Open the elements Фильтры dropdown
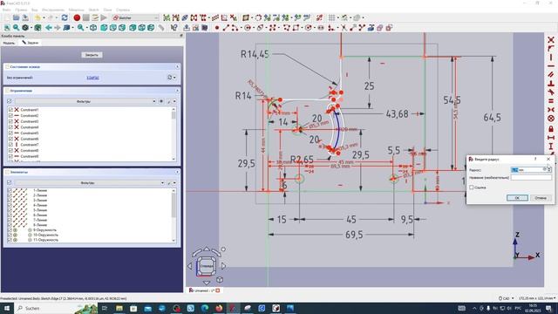558x314 pixels. click(x=90, y=182)
